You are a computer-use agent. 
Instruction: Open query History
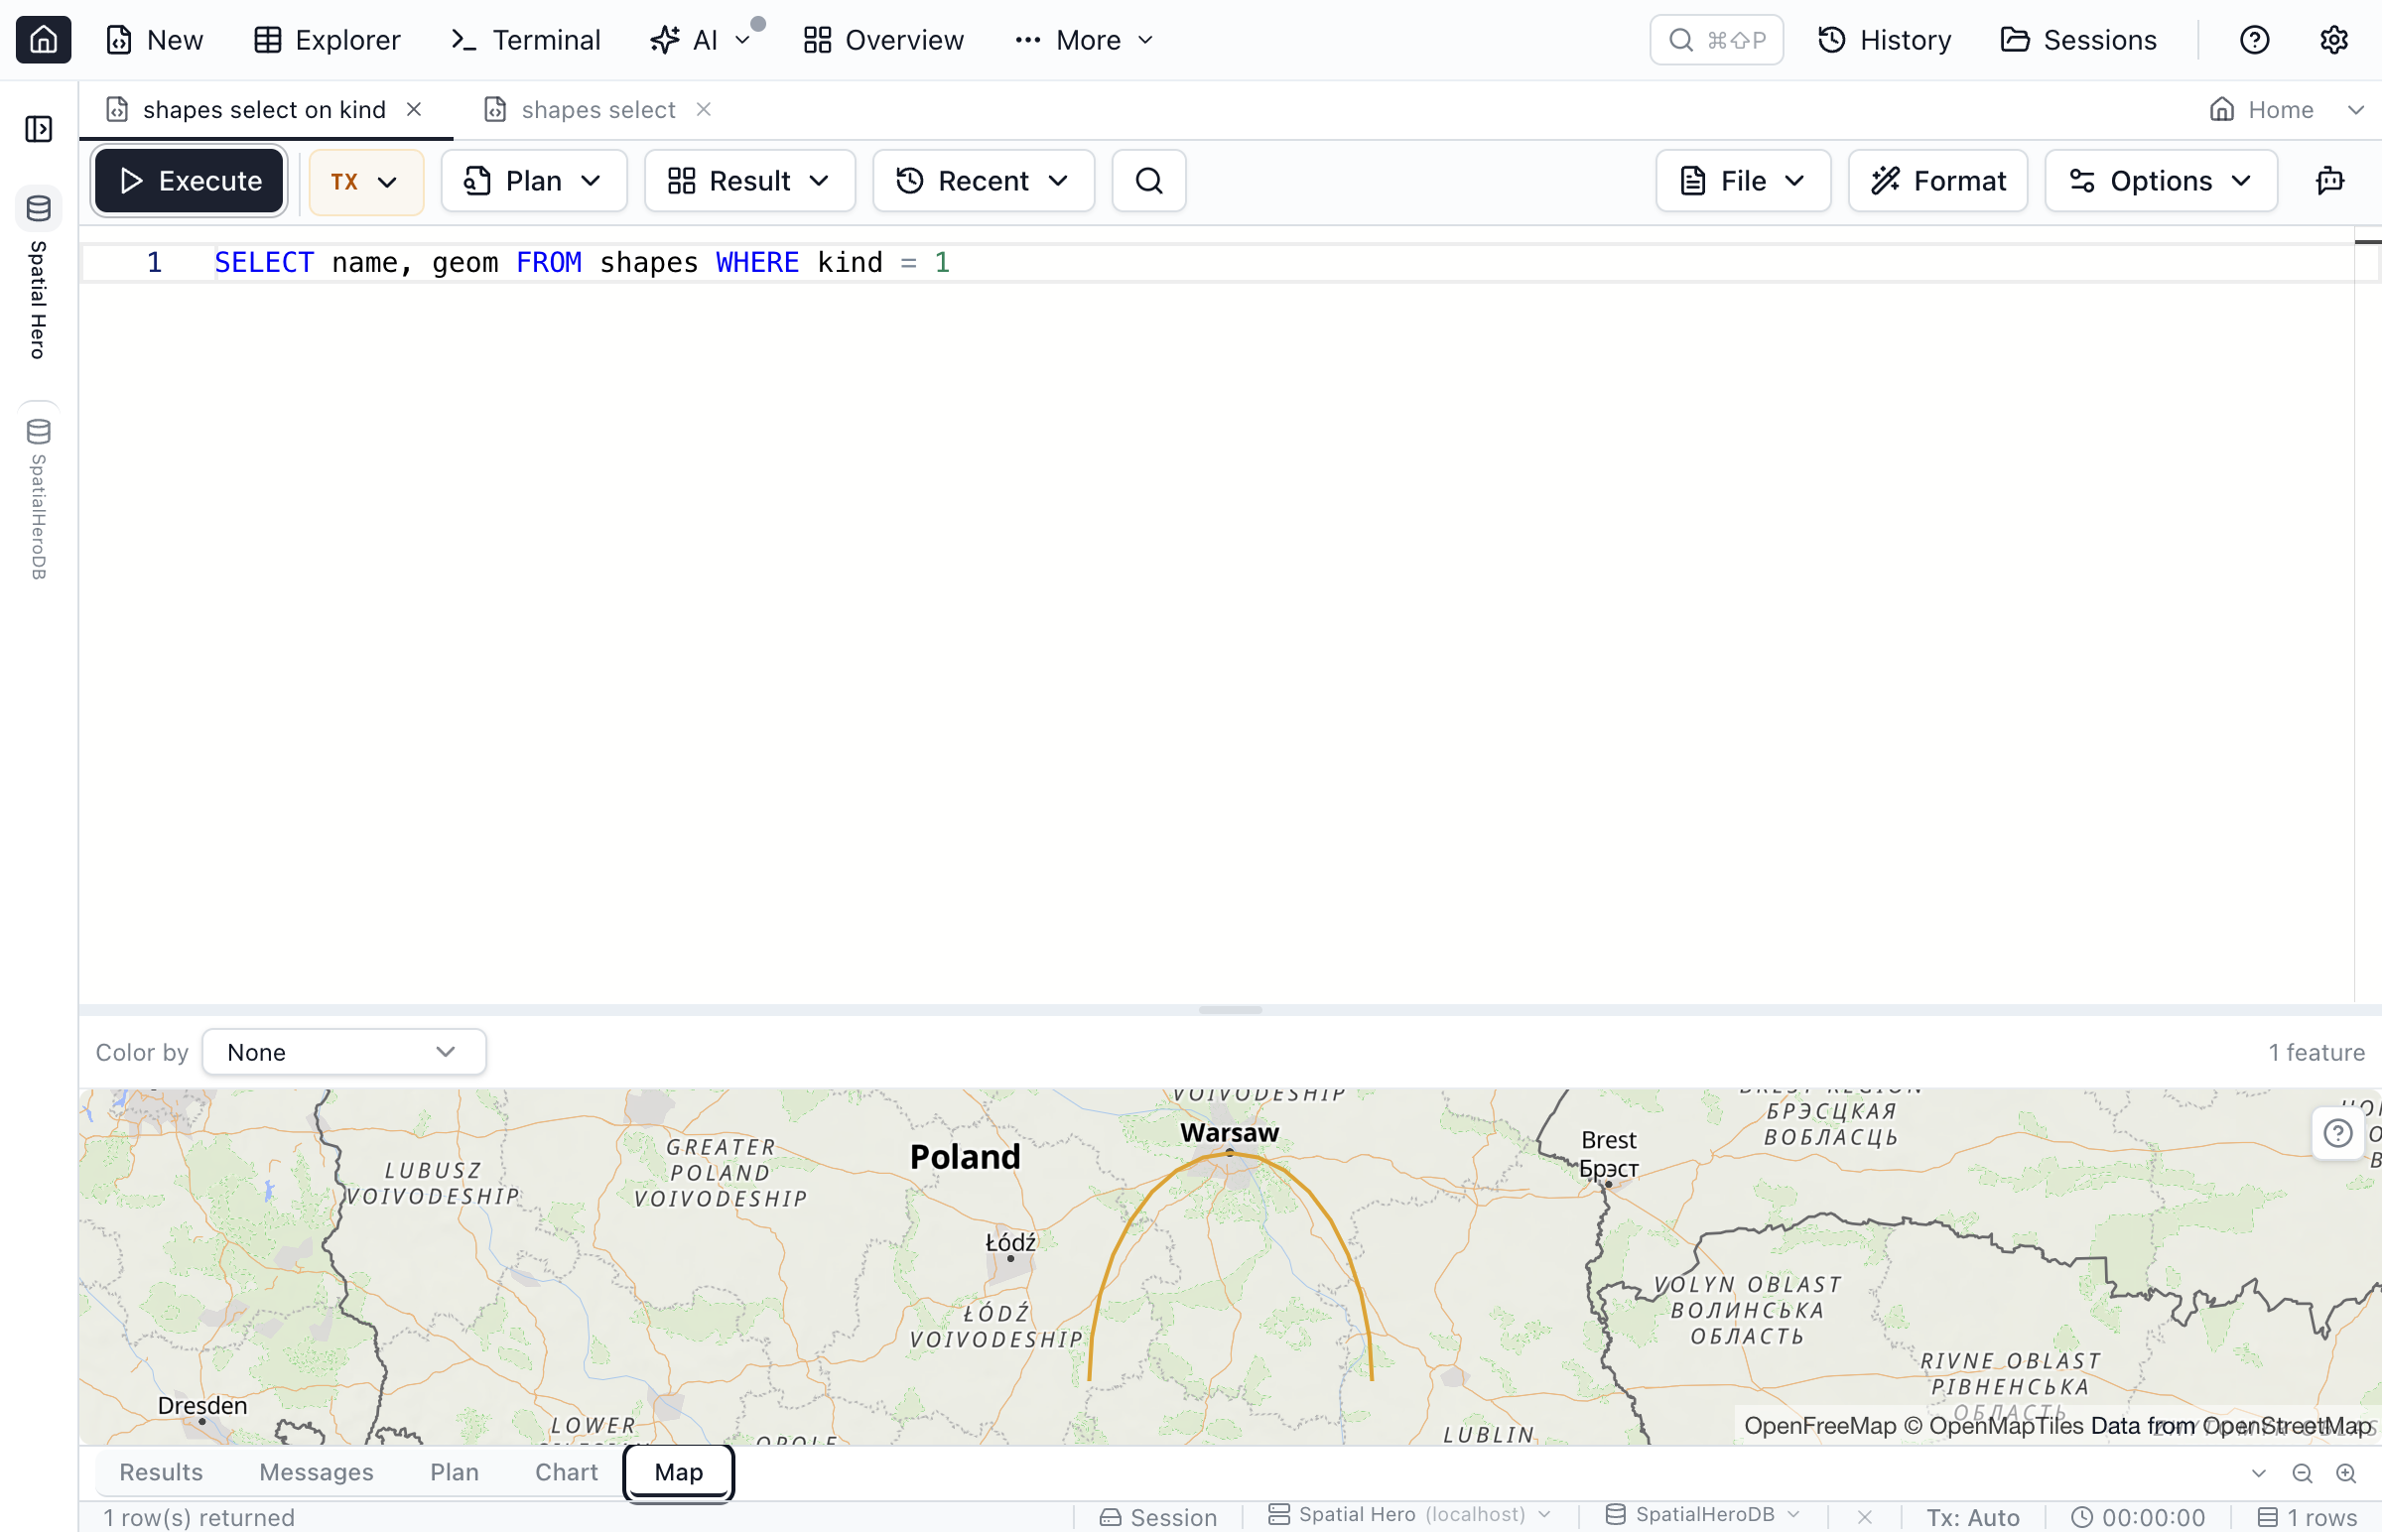[1885, 40]
